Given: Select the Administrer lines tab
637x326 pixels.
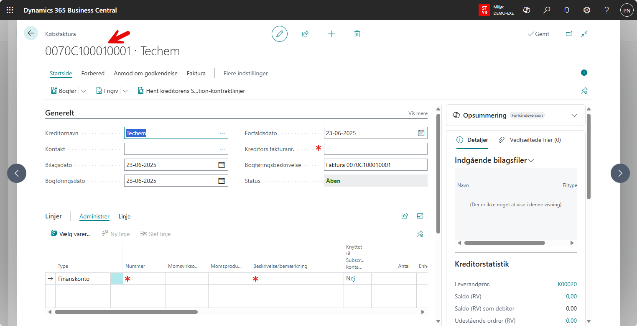Looking at the screenshot, I should point(94,216).
